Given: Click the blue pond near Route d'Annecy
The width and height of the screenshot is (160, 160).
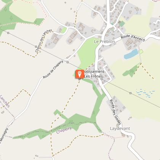Looking at the screenshot, I should [x=131, y=54].
